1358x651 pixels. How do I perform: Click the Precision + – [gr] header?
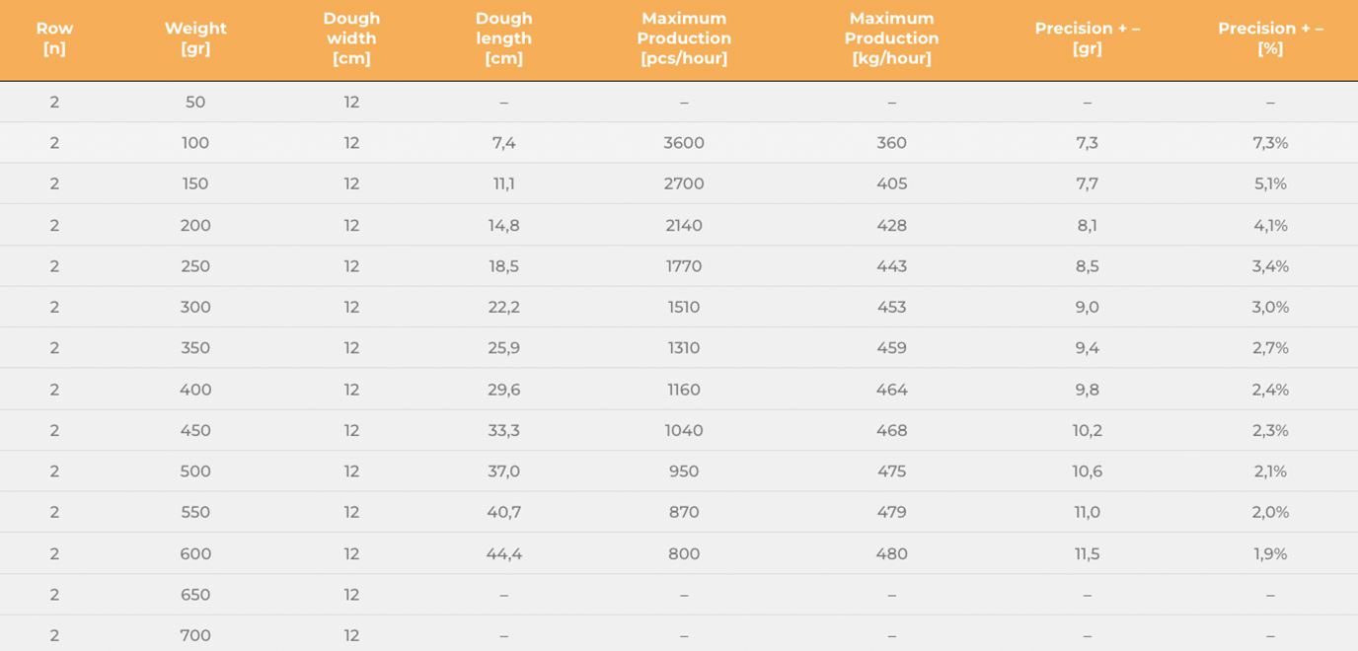coord(1087,38)
